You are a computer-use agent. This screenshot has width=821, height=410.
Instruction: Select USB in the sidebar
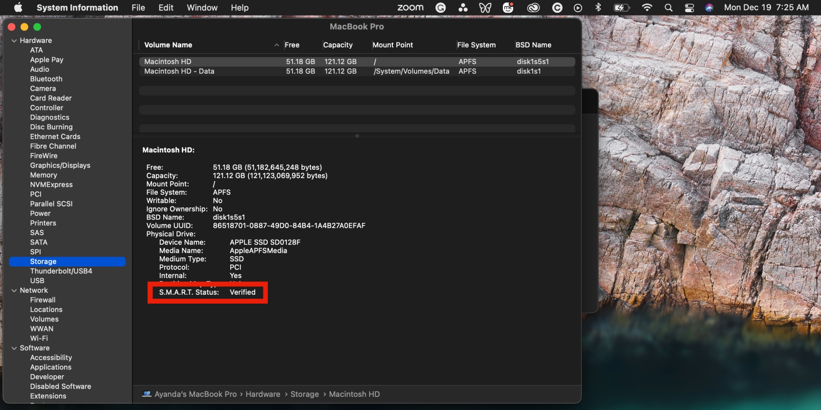[x=37, y=281]
